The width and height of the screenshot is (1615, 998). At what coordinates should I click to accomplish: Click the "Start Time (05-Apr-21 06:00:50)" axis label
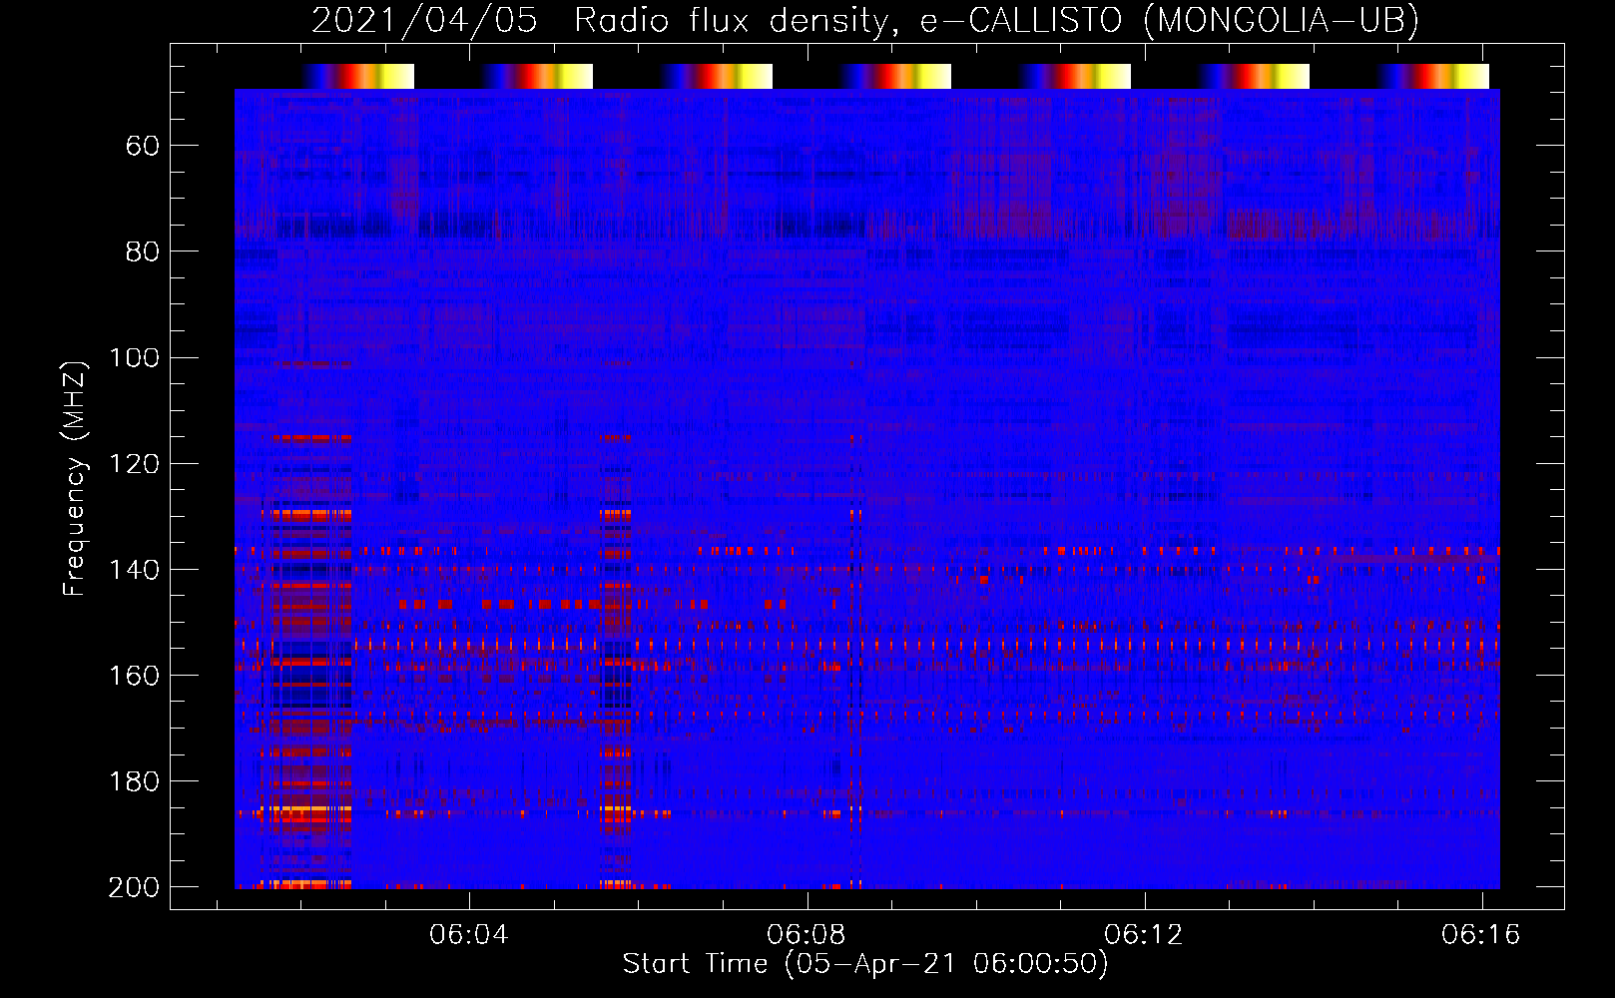coord(865,964)
